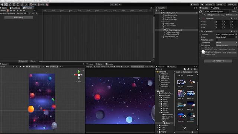238x134 pixels.
Task: Click the Play button in the main toolbar
Action: click(x=112, y=4)
